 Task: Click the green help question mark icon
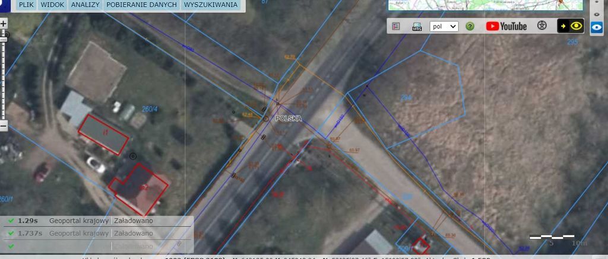pos(470,26)
